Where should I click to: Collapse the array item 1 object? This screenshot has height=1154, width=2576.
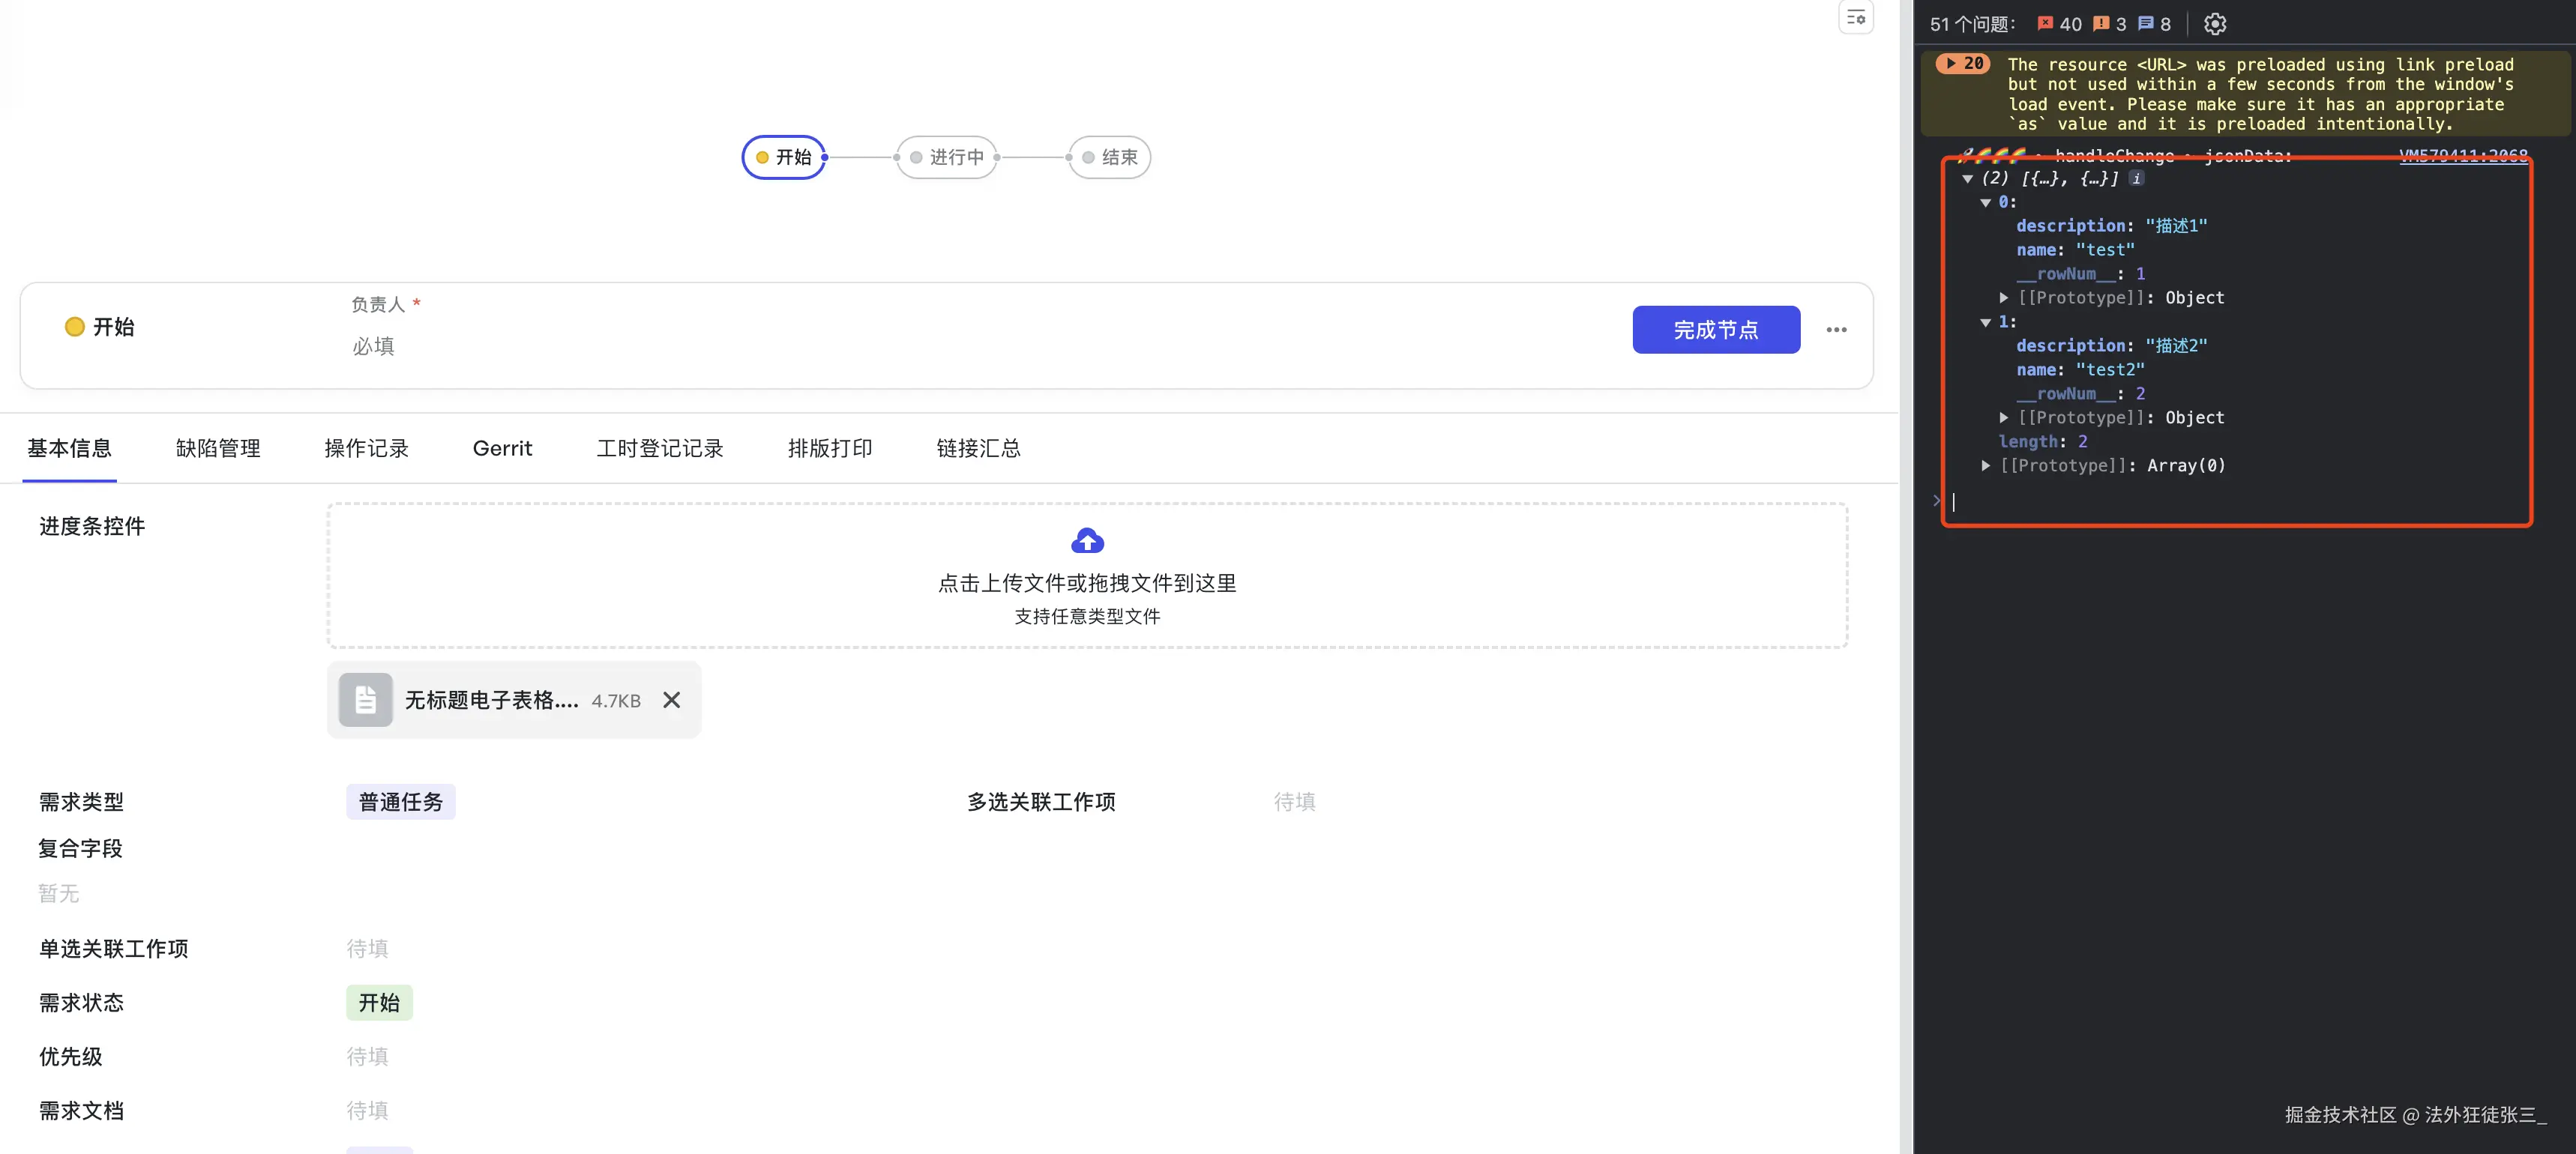pyautogui.click(x=1986, y=321)
